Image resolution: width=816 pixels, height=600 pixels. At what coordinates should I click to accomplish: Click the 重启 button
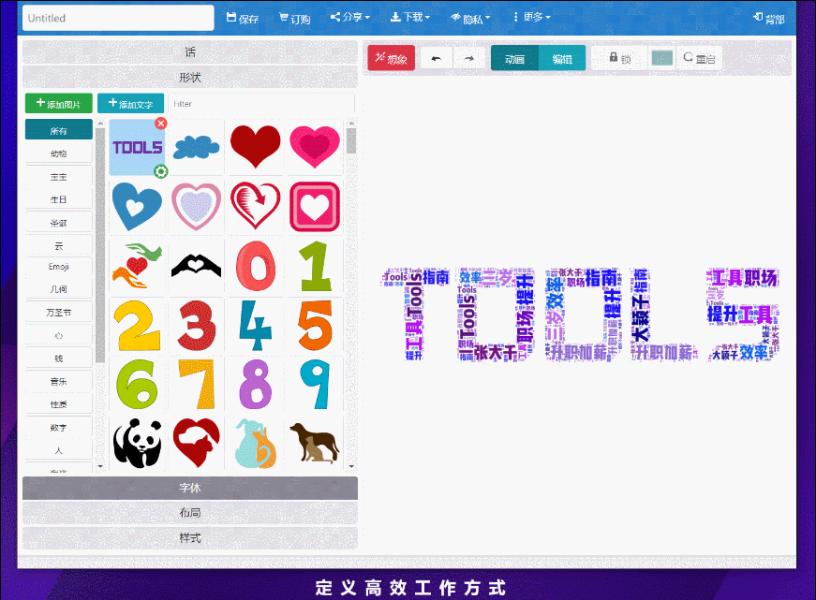(700, 58)
